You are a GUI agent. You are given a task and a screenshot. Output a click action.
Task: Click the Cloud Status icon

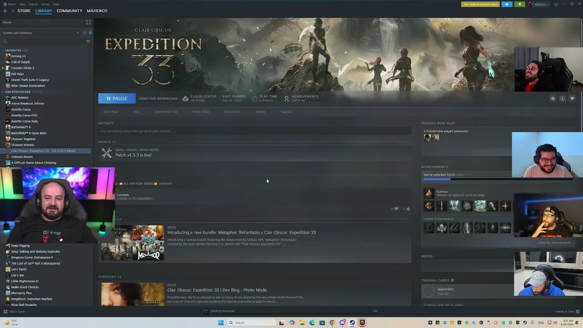185,98
